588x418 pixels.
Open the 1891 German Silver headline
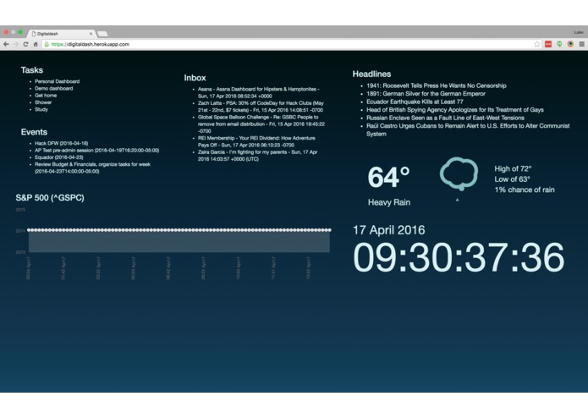(426, 94)
